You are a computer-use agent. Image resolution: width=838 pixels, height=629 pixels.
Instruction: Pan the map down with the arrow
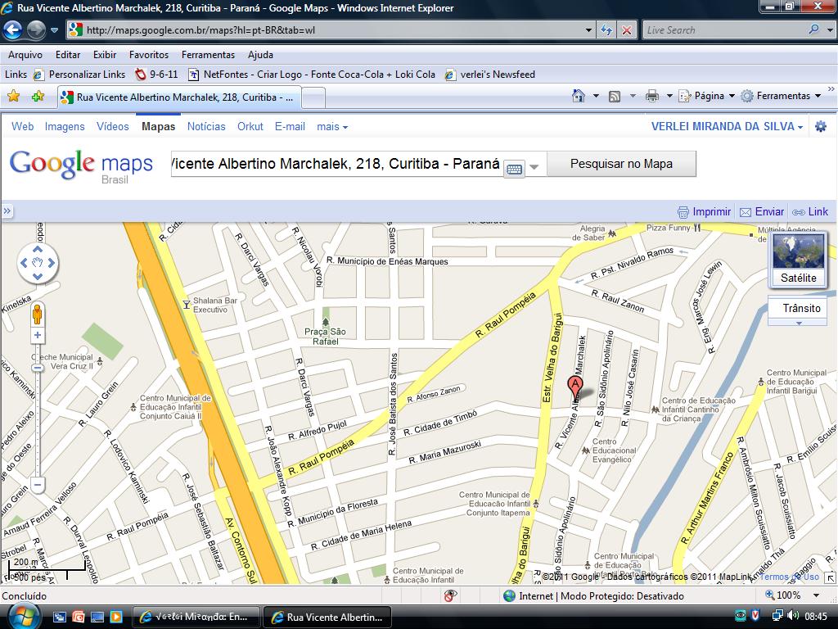38,276
